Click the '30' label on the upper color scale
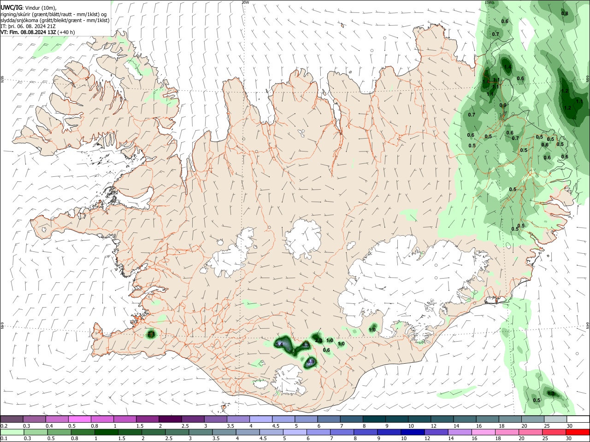This screenshot has width=590, height=442. pyautogui.click(x=570, y=425)
